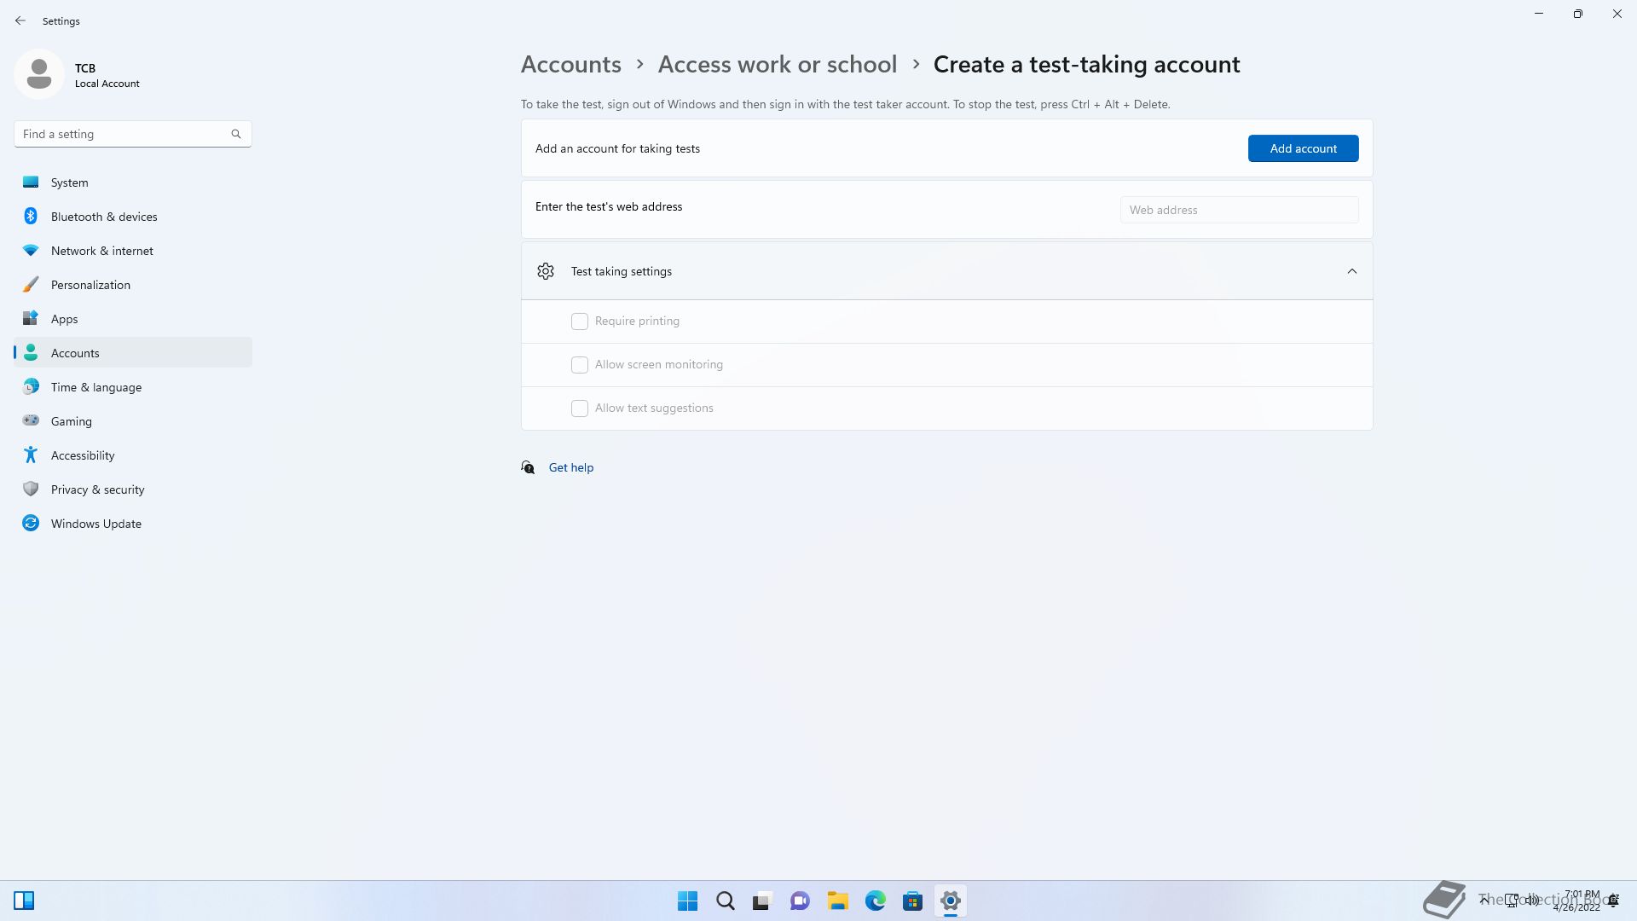Collapse the Test taking settings section
Image resolution: width=1637 pixels, height=921 pixels.
tap(1351, 271)
